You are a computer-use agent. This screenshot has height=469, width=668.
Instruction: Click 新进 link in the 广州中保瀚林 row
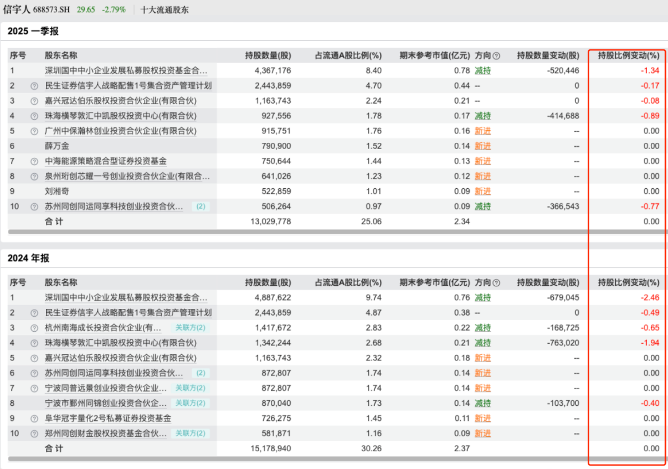[x=482, y=131]
